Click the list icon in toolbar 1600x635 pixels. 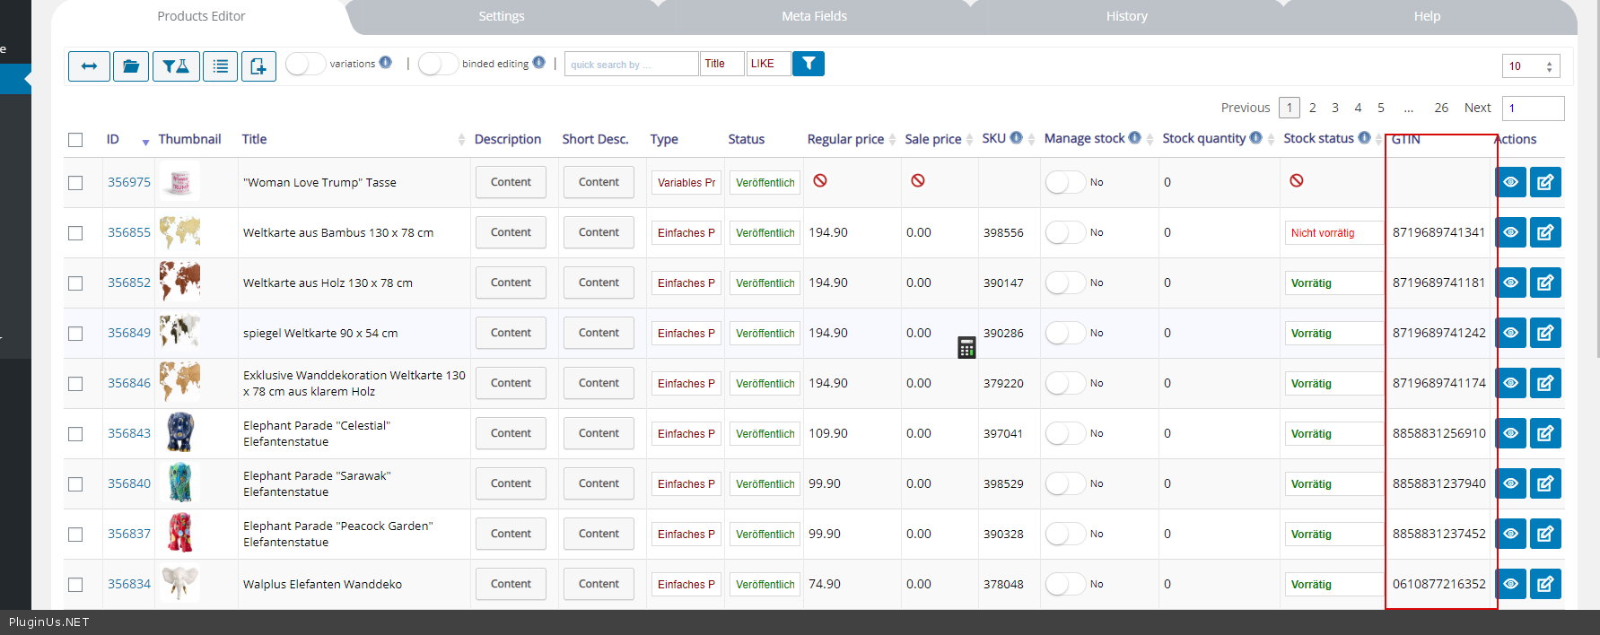pyautogui.click(x=220, y=66)
